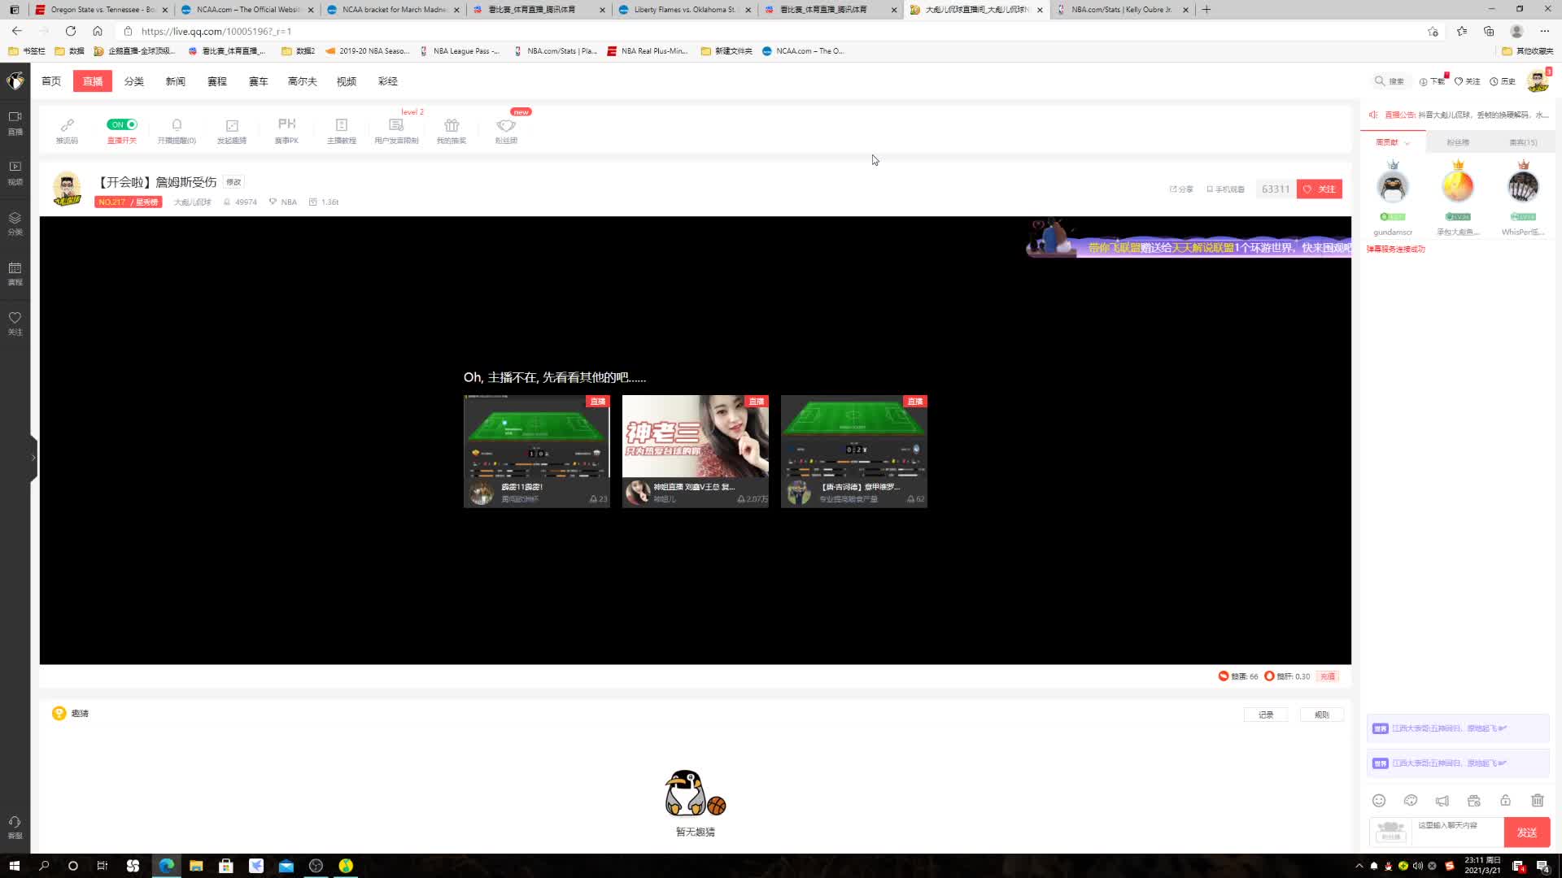Click the 修改 edit title button
1562x878 pixels.
click(x=233, y=182)
